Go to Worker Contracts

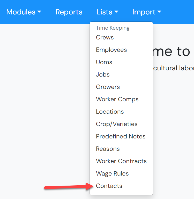coord(121,161)
